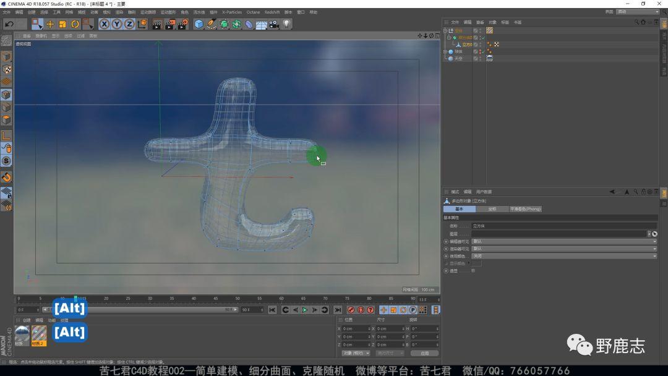Click the 名称 name input field
The width and height of the screenshot is (668, 376).
point(563,226)
